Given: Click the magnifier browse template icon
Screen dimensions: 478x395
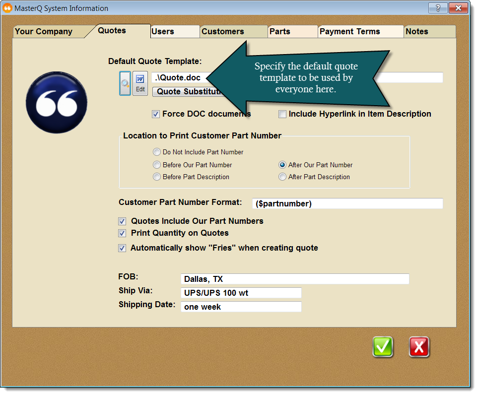Looking at the screenshot, I should [x=125, y=83].
